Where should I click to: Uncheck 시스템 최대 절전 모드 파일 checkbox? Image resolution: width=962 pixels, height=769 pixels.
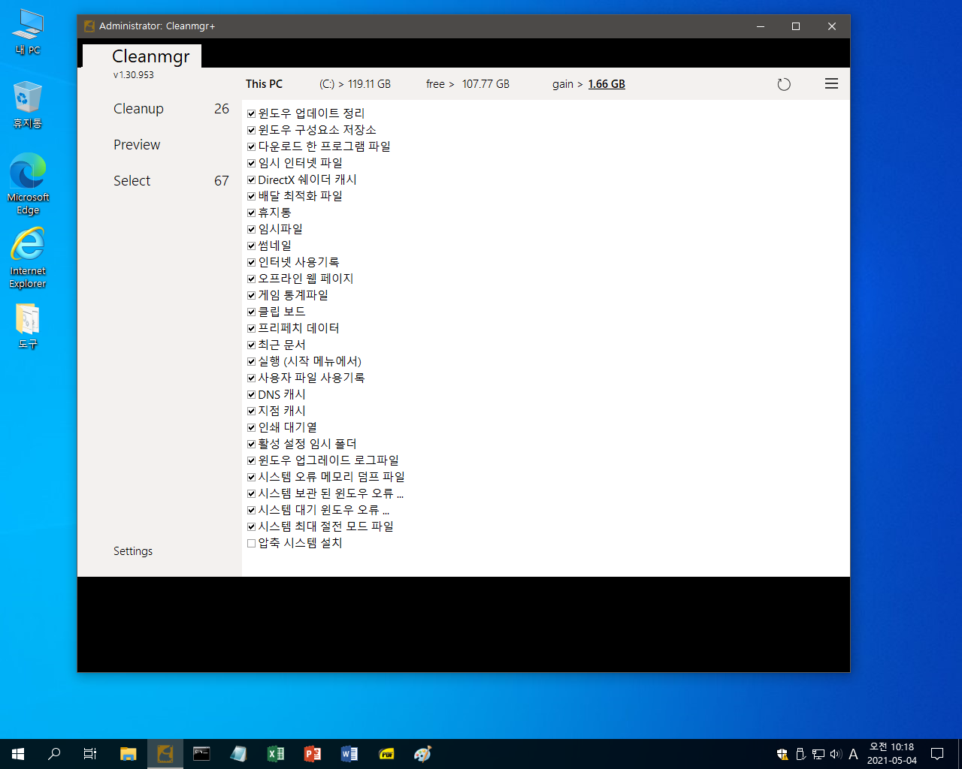click(252, 527)
